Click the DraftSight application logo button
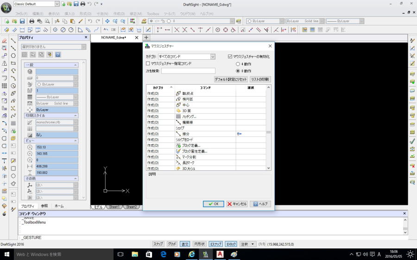The height and width of the screenshot is (260, 417). pyautogui.click(x=6, y=7)
